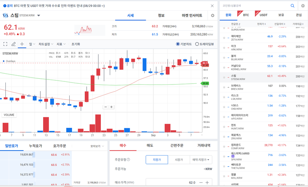Click the 매수가격 input field

[x=171, y=182]
